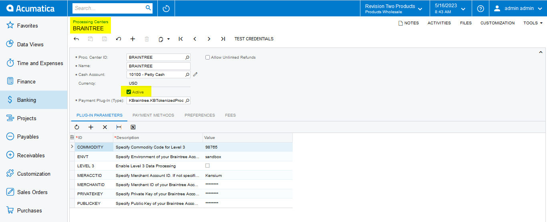Switch to Payment Methods tab
Viewport: 547px width, 222px height.
[153, 115]
